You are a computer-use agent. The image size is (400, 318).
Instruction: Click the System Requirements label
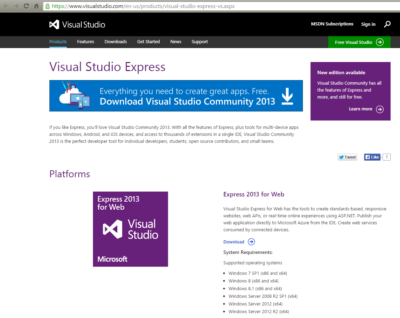click(248, 253)
